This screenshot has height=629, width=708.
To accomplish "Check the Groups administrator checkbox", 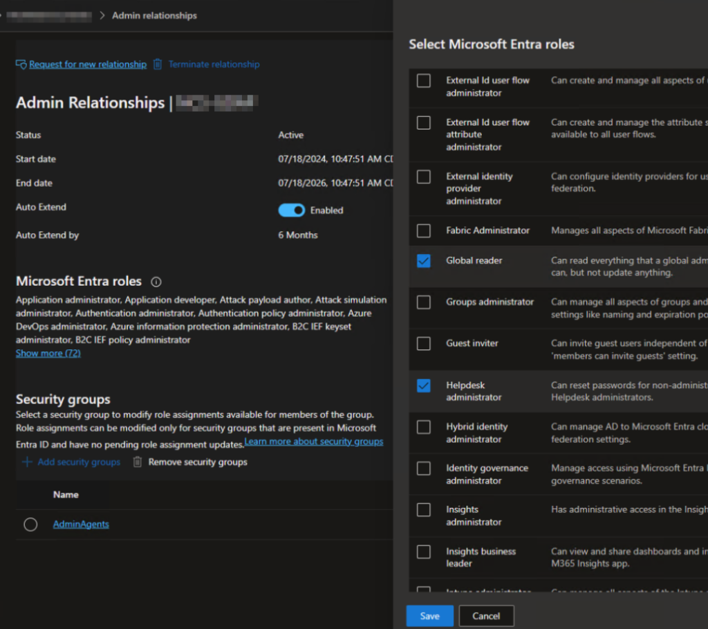I will (424, 302).
